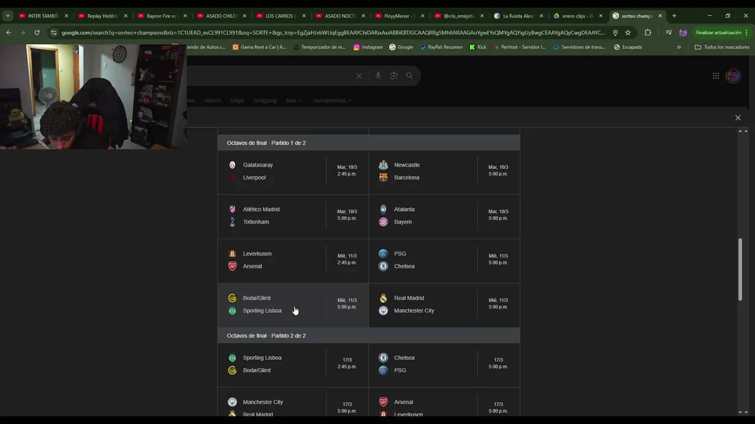Image resolution: width=755 pixels, height=424 pixels.
Task: Open the Extensions puzzle icon
Action: pyautogui.click(x=648, y=32)
